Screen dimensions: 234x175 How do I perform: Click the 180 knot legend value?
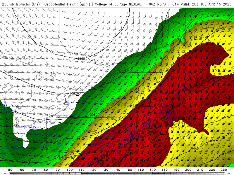point(164,170)
